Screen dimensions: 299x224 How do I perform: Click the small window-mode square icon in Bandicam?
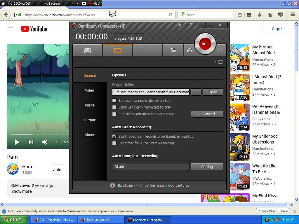point(220,62)
